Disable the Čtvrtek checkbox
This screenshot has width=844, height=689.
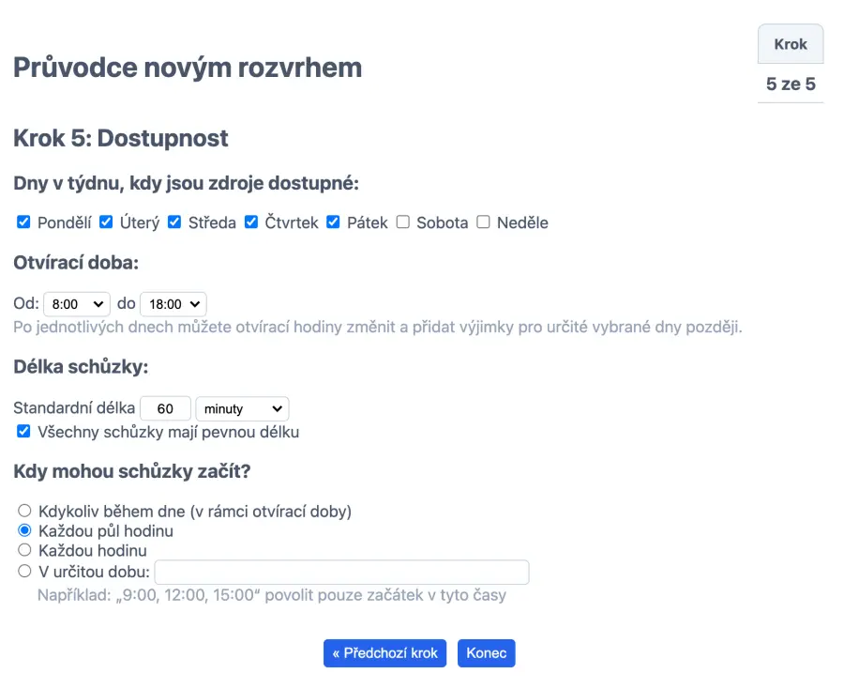(x=251, y=222)
